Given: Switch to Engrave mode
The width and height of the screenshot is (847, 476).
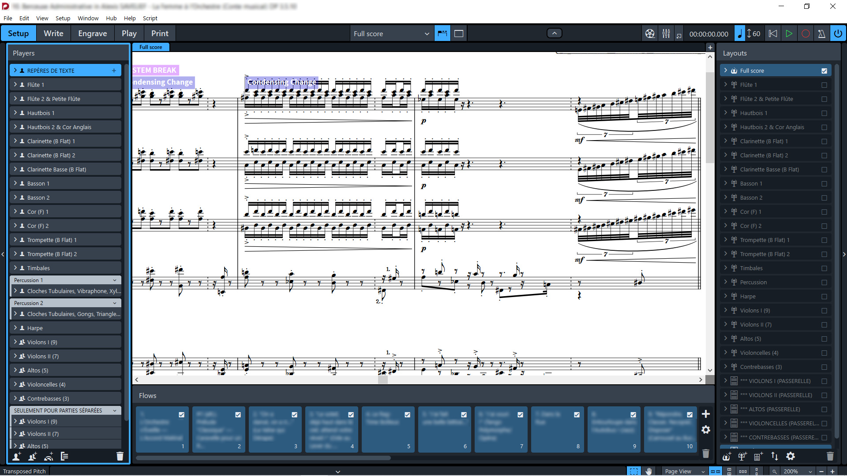Looking at the screenshot, I should (93, 33).
